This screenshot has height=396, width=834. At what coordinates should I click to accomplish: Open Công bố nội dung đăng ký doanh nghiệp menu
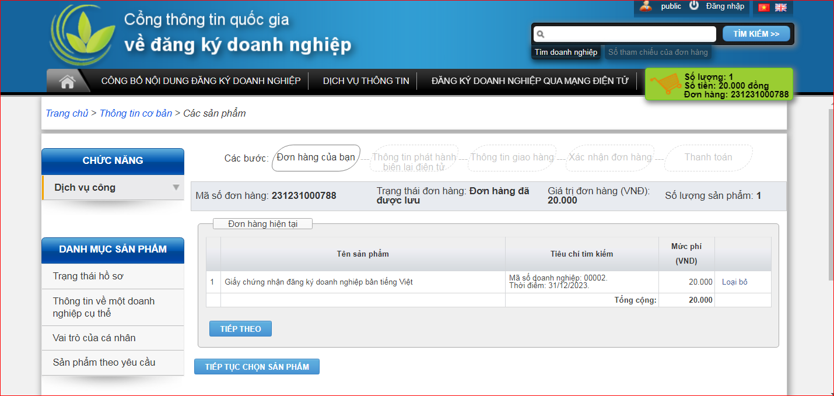pos(201,81)
